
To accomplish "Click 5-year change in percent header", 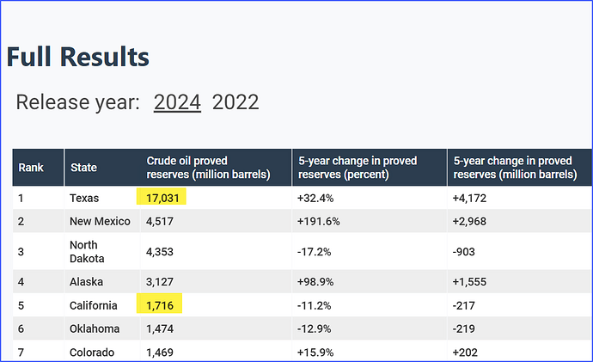I will [x=358, y=168].
